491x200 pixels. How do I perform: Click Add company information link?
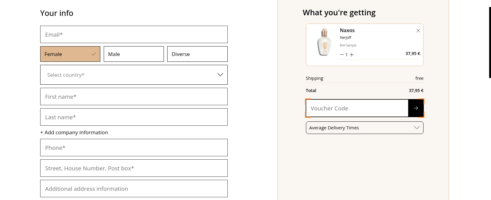click(74, 132)
